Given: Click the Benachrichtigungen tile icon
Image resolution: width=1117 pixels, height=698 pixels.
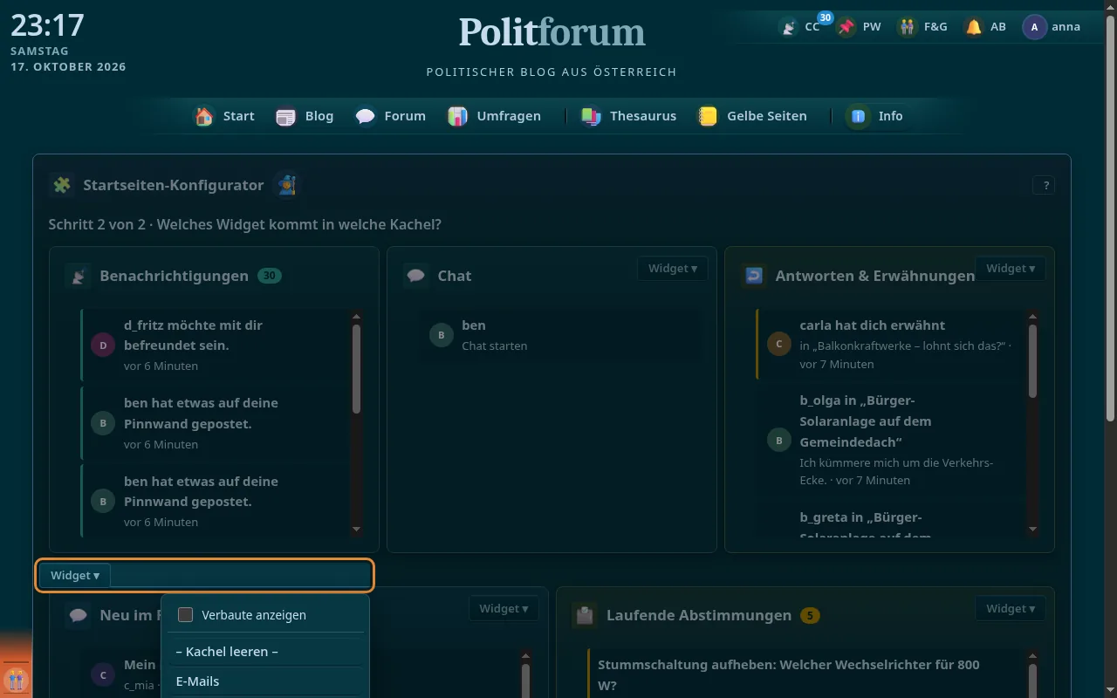Looking at the screenshot, I should coord(79,277).
